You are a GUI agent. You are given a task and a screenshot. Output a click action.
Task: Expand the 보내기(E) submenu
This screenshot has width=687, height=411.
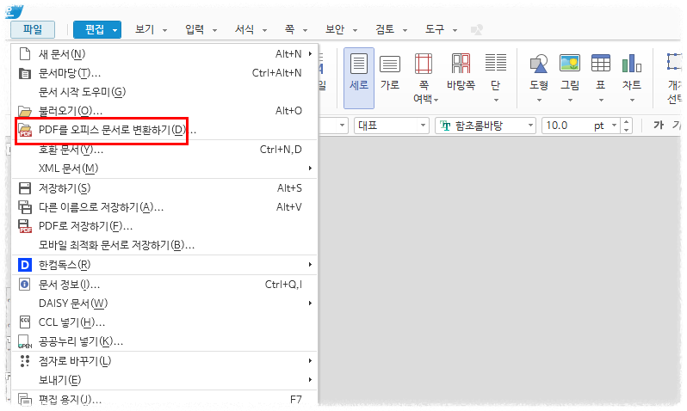[x=164, y=380]
